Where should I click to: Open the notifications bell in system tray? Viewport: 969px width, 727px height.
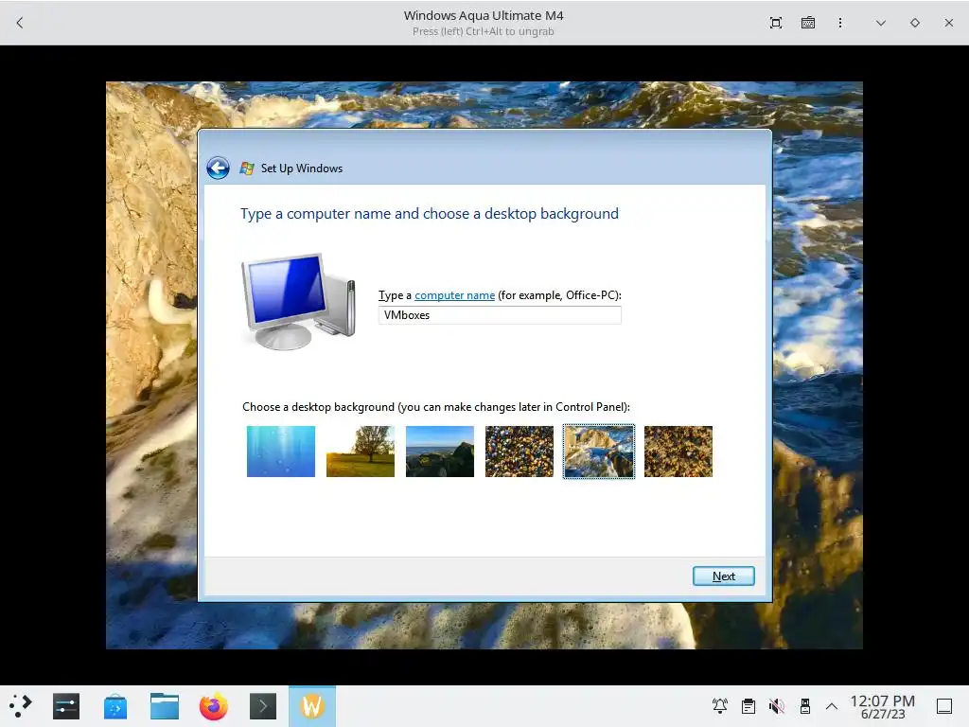[x=720, y=706]
